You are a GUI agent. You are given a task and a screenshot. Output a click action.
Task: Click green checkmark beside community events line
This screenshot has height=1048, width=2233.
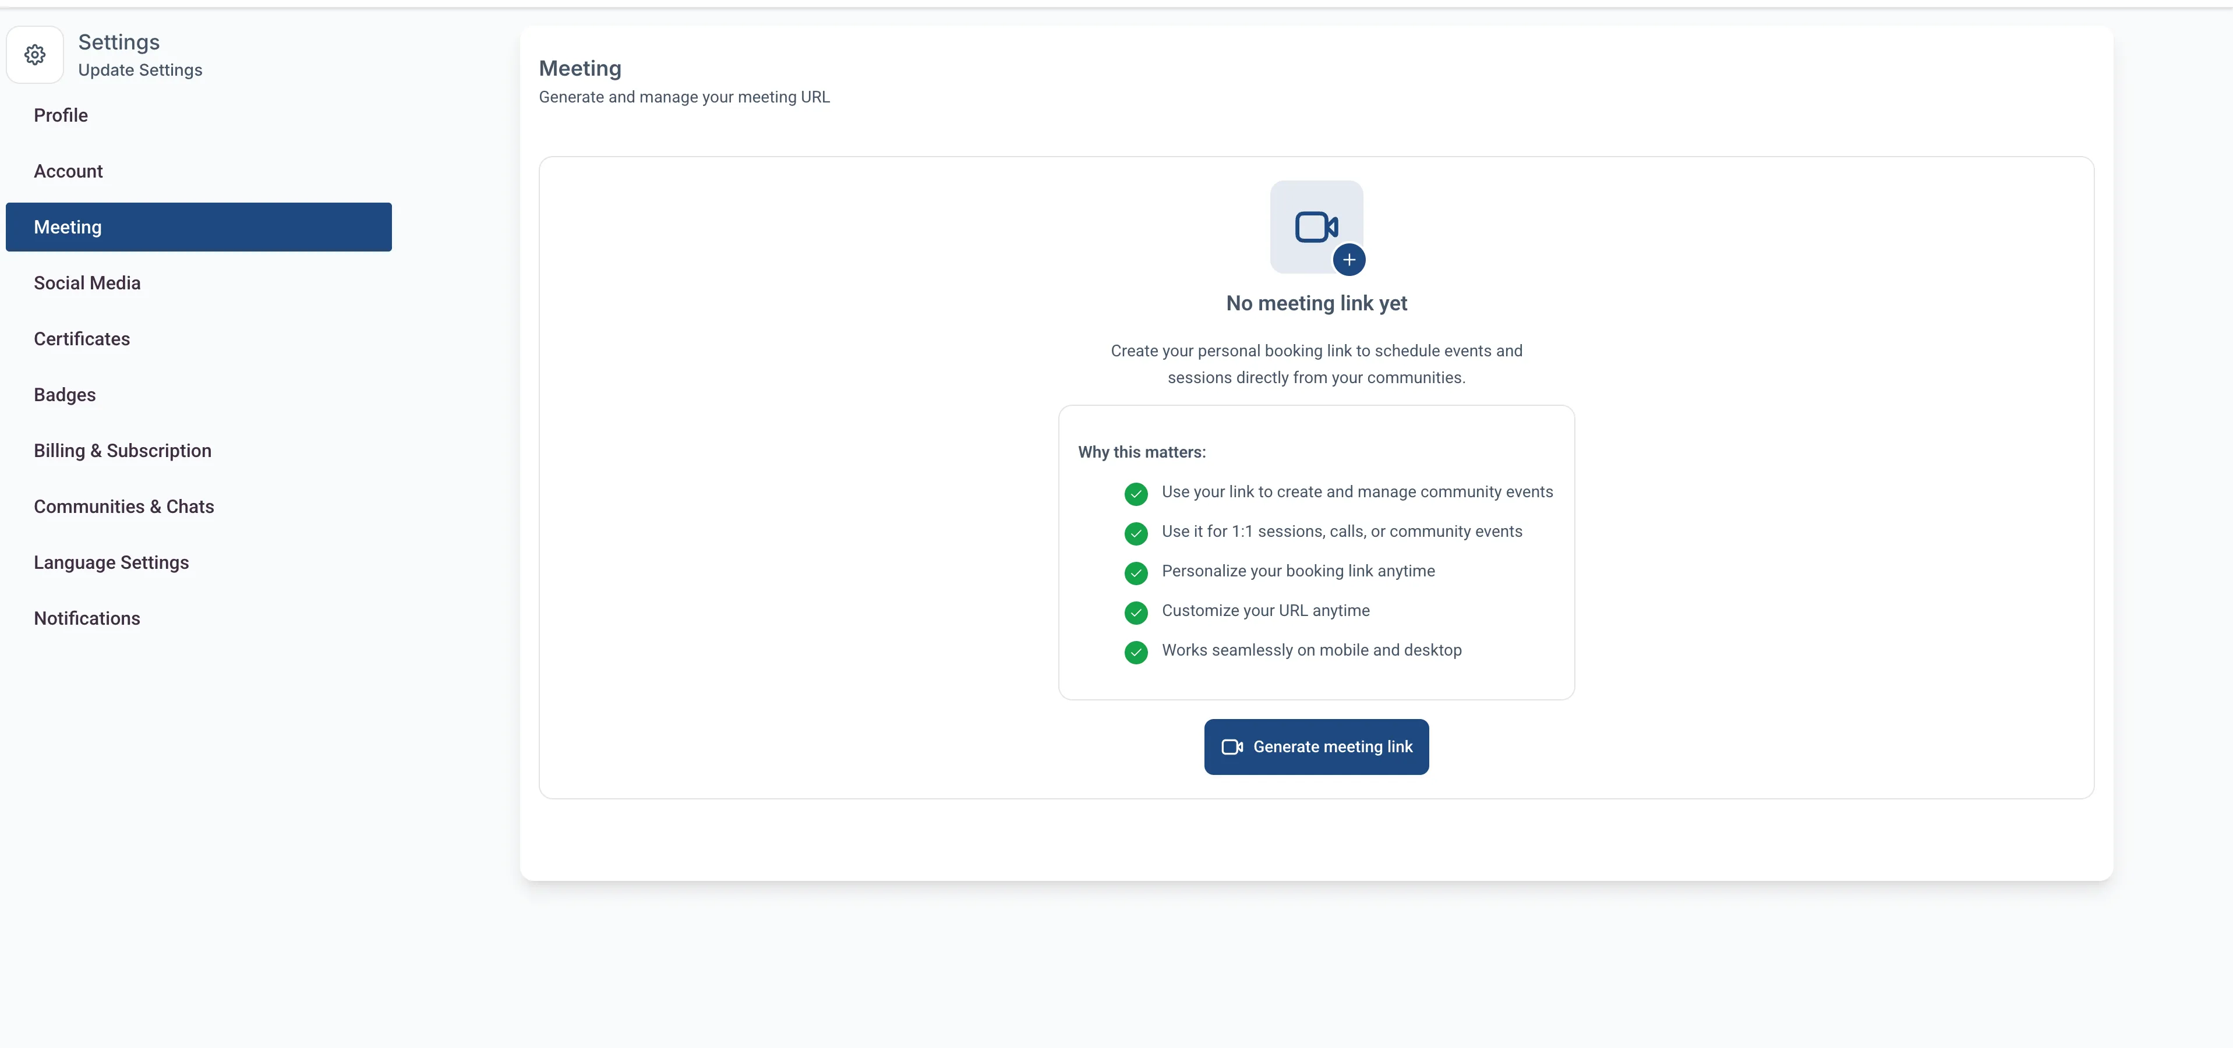(x=1136, y=493)
